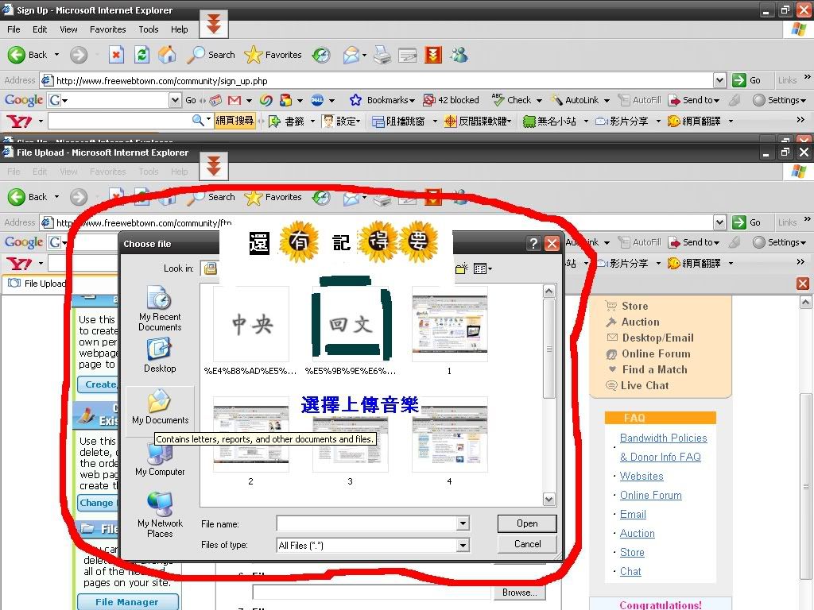
Task: Select thumbnail named 1 in Choose file dialog
Action: pyautogui.click(x=450, y=330)
